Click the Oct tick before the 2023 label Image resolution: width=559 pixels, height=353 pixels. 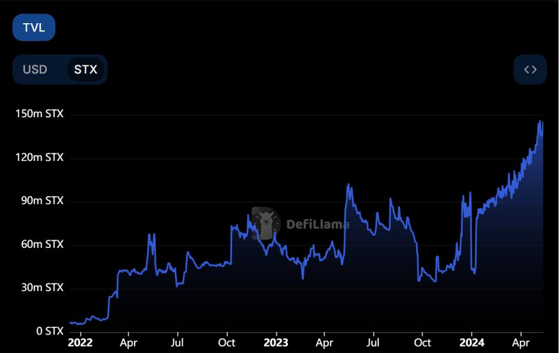[x=227, y=343]
